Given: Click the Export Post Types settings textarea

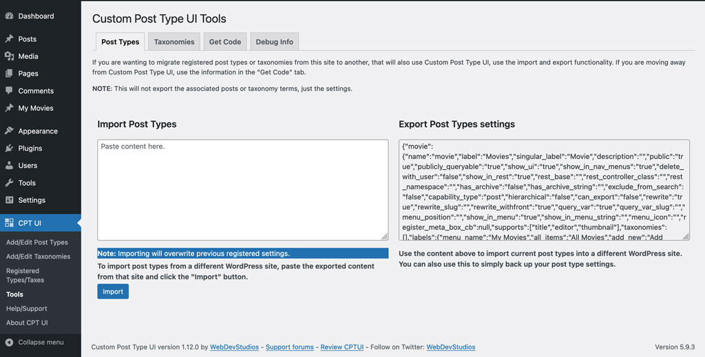Looking at the screenshot, I should [543, 190].
